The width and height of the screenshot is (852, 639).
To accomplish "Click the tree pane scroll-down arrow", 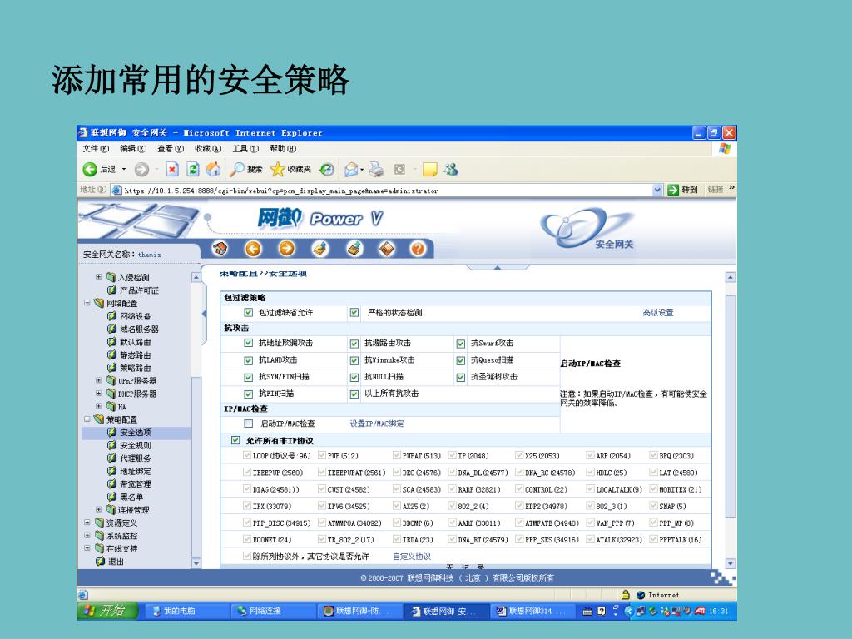I will 196,563.
